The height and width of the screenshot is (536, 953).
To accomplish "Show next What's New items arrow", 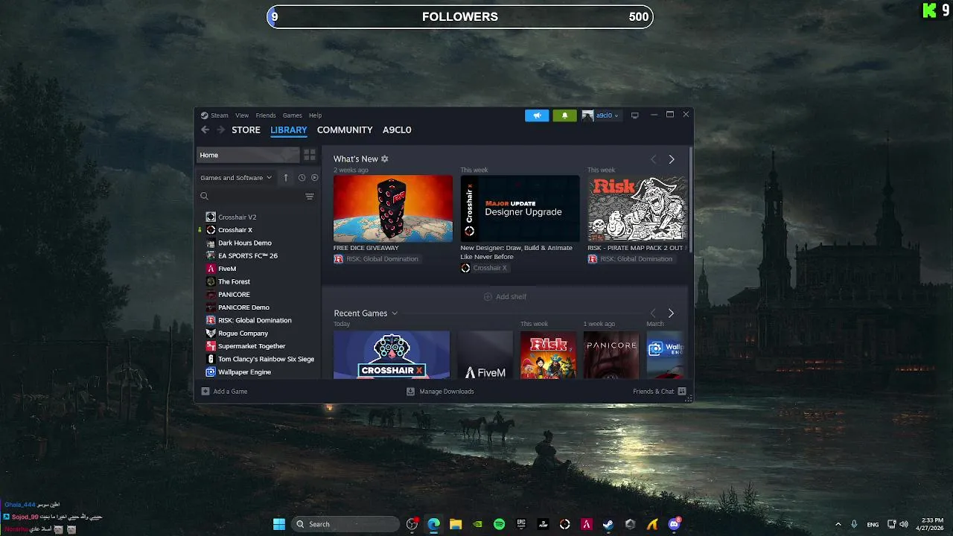I will (672, 159).
